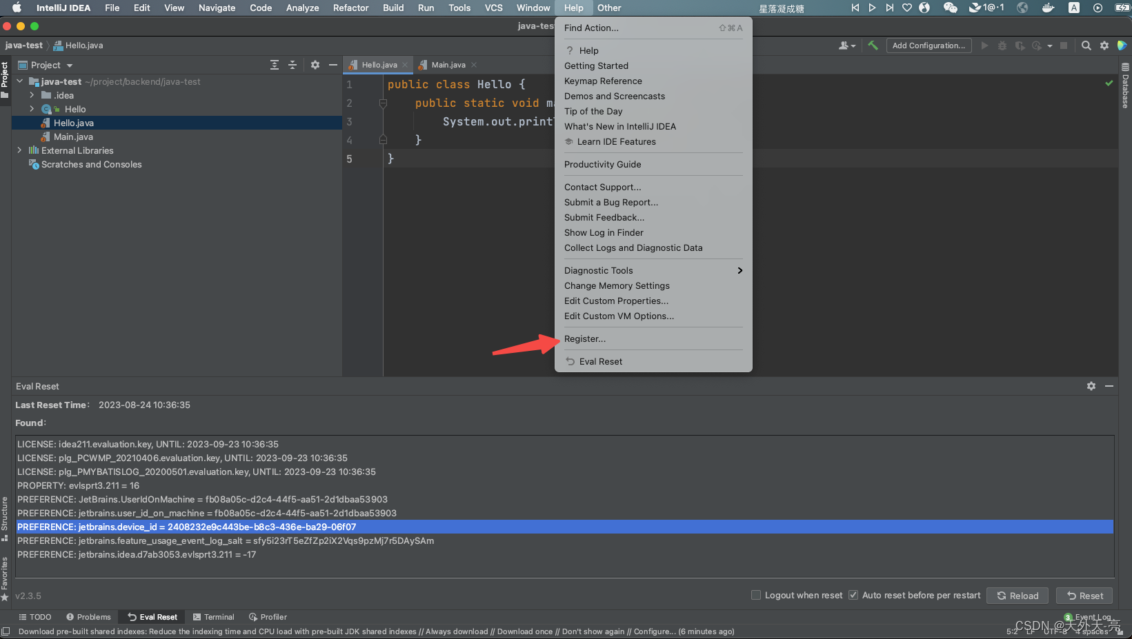Screen dimensions: 1132x639
Task: Click Collapse All icon in Project panel
Action: click(292, 65)
